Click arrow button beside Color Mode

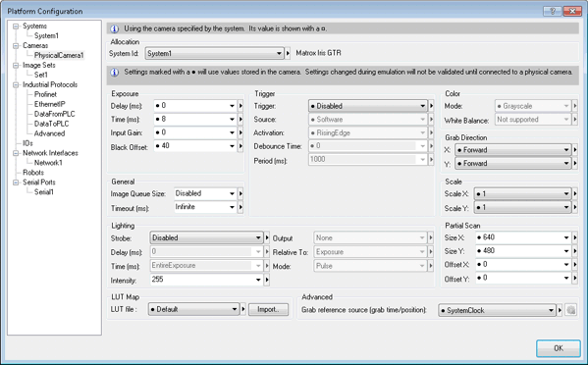[x=575, y=106]
